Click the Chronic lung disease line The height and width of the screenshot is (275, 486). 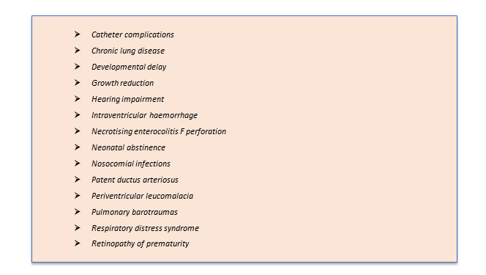coord(128,51)
